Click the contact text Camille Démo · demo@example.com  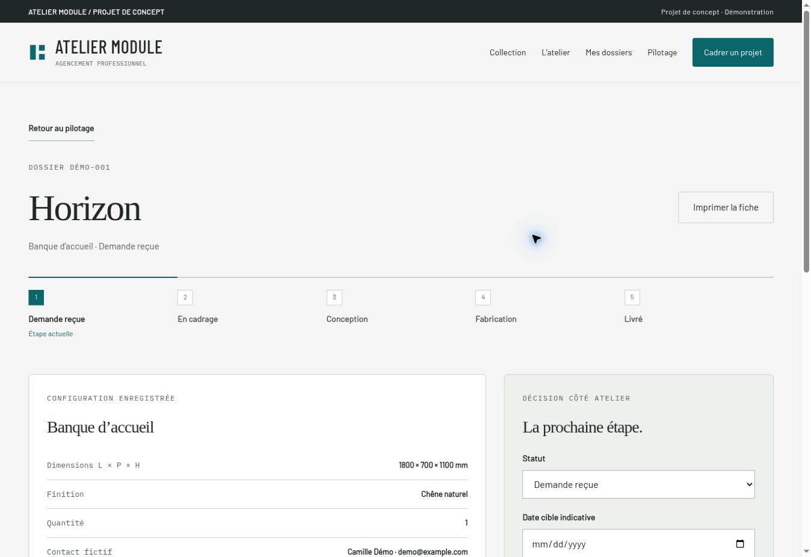(408, 552)
